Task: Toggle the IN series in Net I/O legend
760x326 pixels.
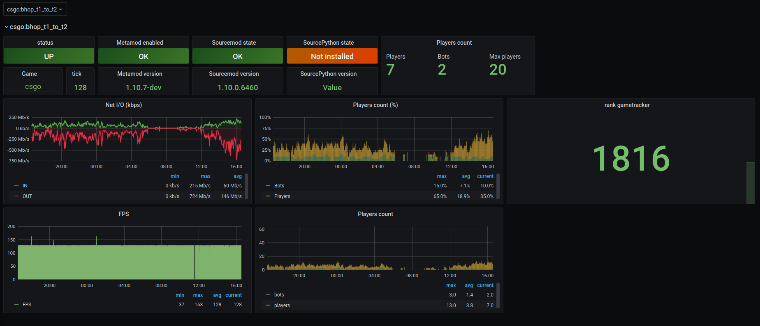Action: click(25, 186)
